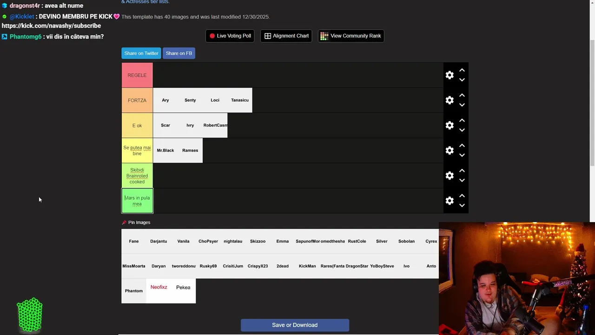
Task: Move Se putea mai bine tier up
Action: pos(462,146)
